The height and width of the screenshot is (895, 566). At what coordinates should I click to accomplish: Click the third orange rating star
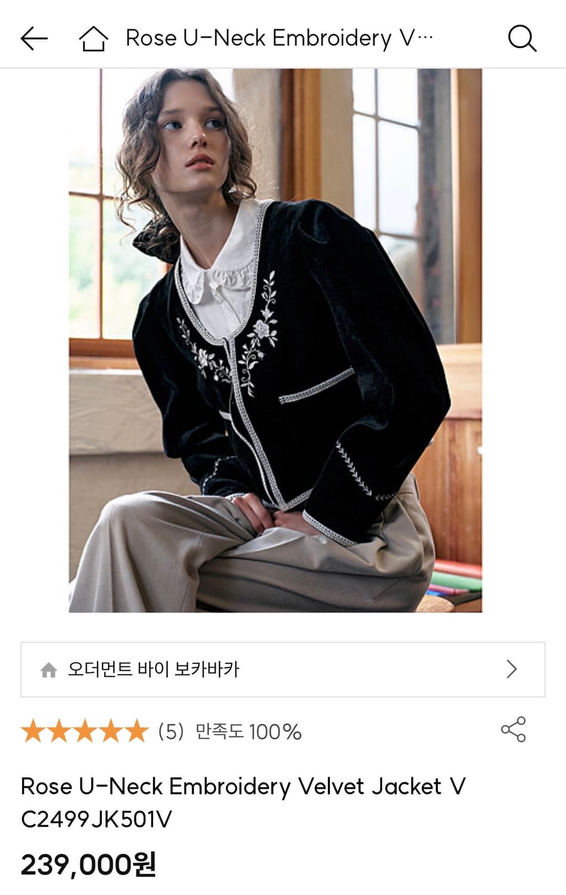85,731
